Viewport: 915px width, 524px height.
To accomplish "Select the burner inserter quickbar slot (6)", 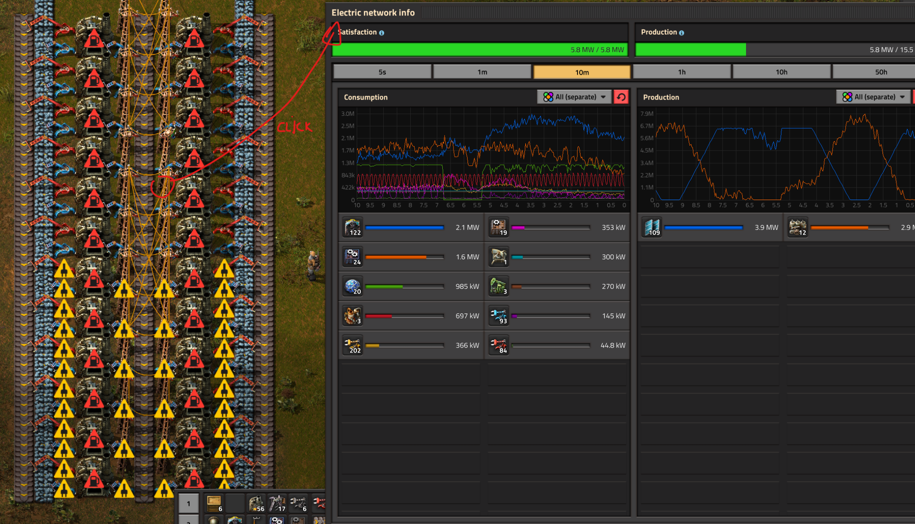I will (298, 503).
